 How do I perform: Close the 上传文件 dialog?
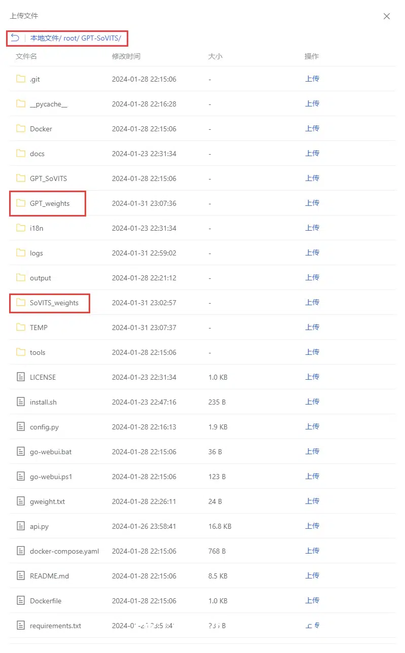coord(387,16)
